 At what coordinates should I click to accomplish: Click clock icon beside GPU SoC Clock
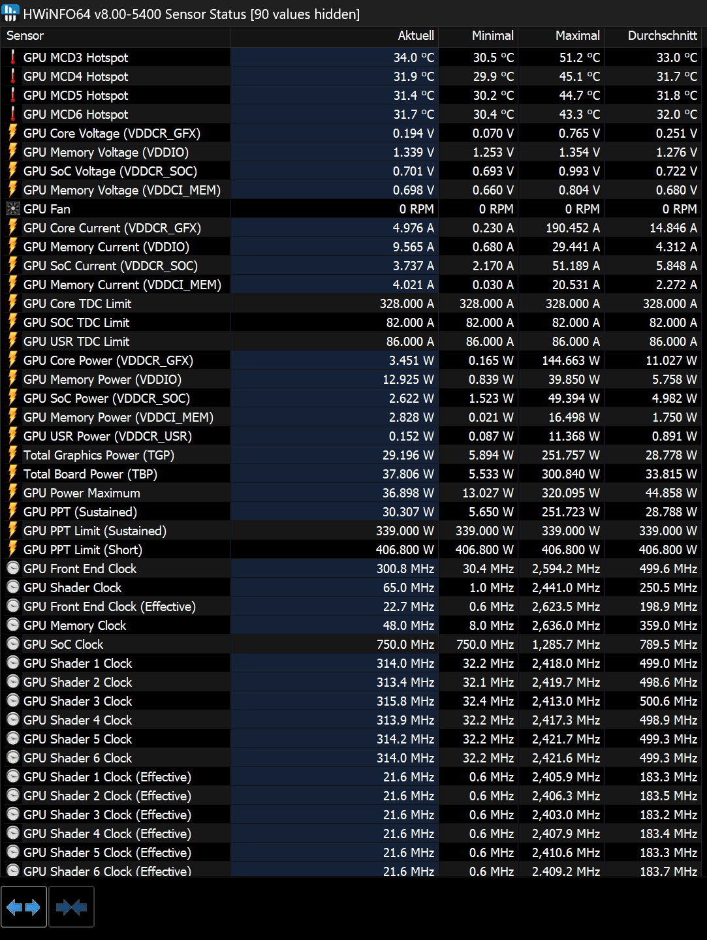coord(12,644)
